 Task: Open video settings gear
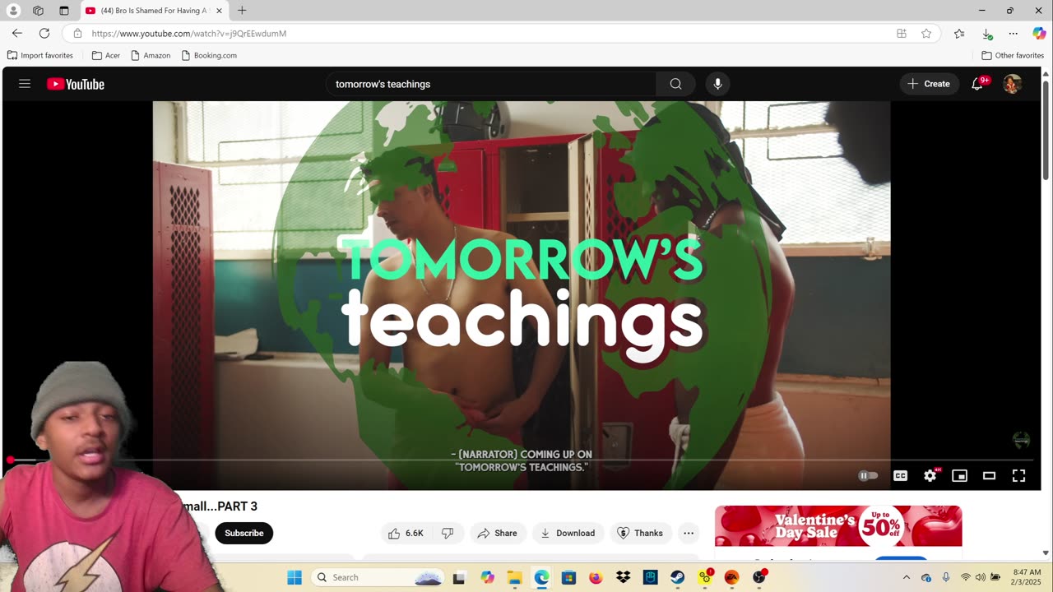point(930,475)
